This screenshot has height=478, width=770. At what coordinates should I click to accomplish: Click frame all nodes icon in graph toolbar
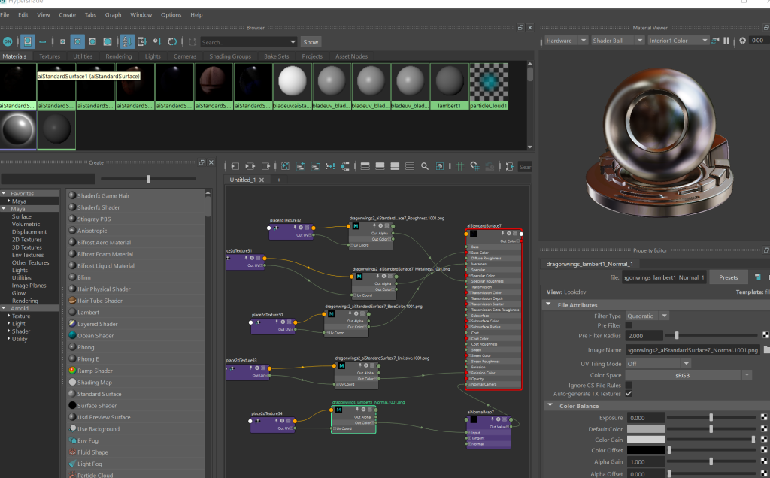tap(285, 166)
